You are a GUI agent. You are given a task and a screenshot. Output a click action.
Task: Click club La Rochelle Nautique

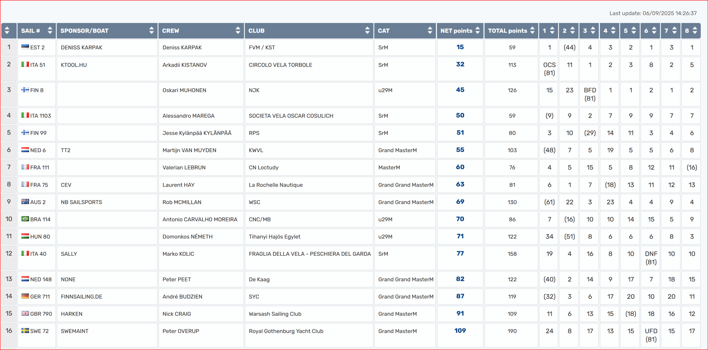(275, 185)
